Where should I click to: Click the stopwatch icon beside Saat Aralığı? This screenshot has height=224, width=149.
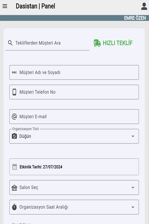tap(14, 207)
